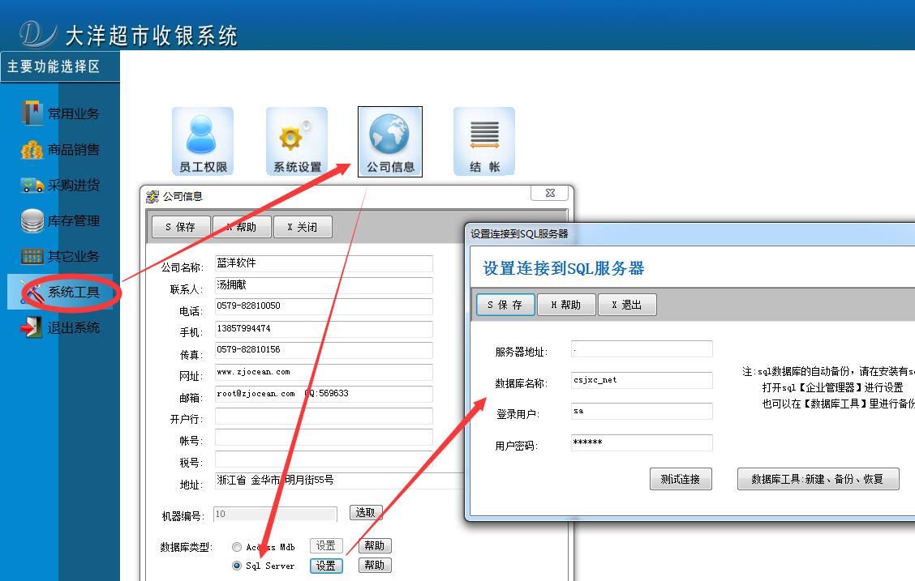
Task: Click S 保存 in SQL server dialog
Action: click(x=505, y=305)
